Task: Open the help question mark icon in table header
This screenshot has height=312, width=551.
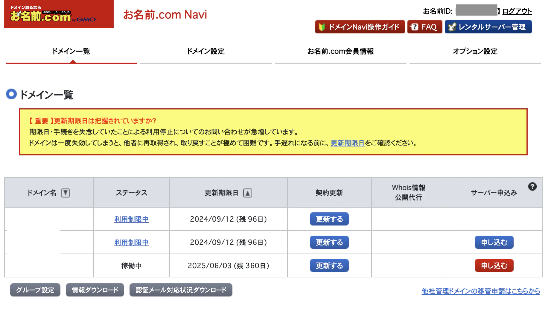Action: click(x=532, y=186)
